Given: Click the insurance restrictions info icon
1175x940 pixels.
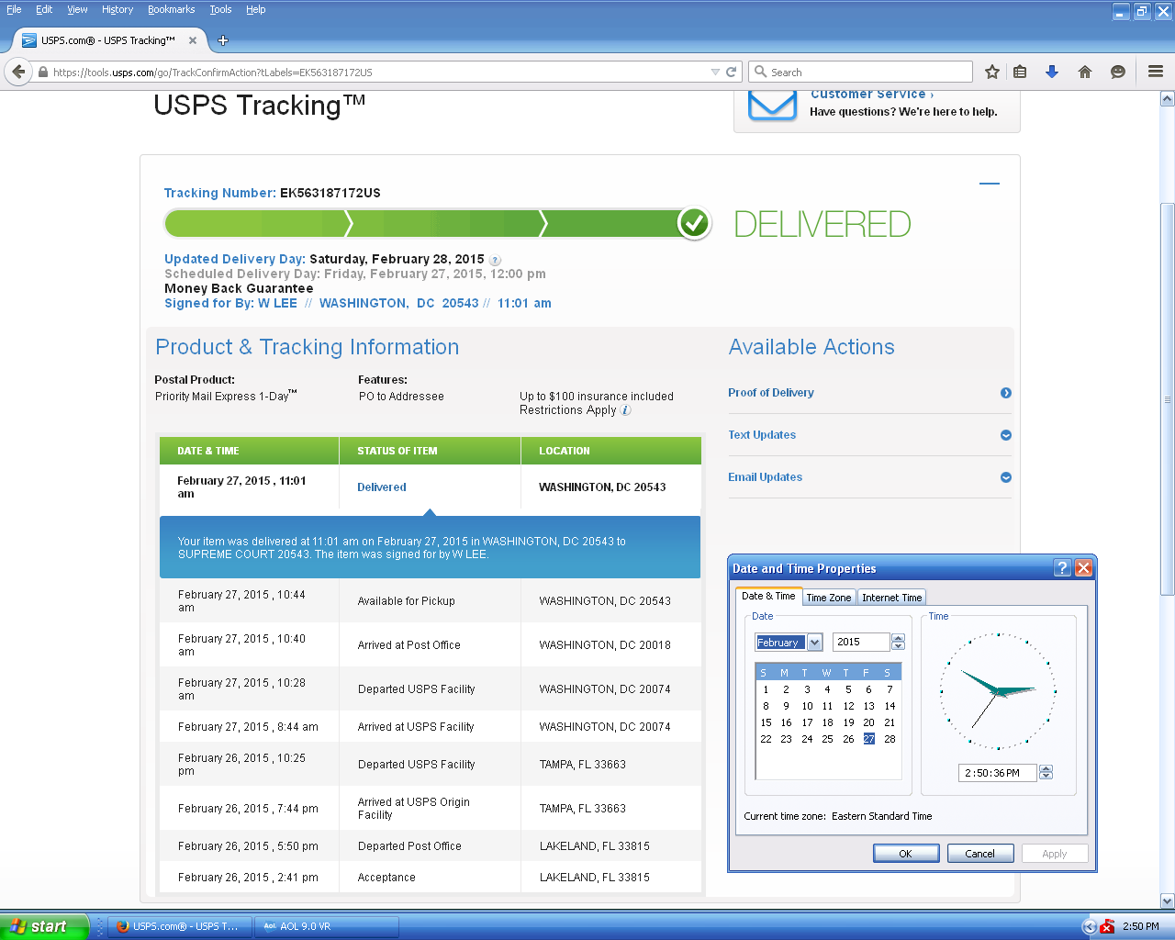Looking at the screenshot, I should (x=626, y=410).
